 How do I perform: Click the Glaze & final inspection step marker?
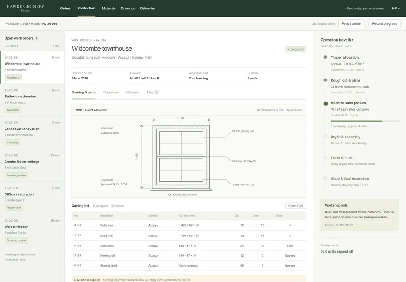pos(325,178)
